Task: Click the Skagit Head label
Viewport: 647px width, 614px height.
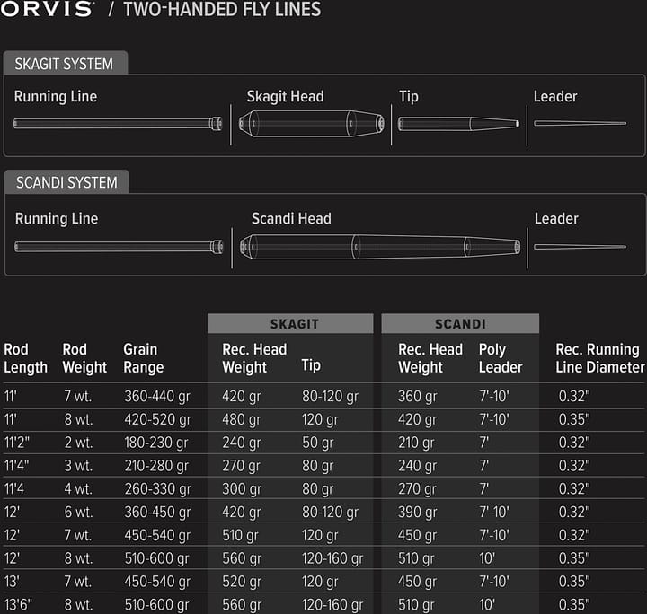Action: click(x=285, y=96)
